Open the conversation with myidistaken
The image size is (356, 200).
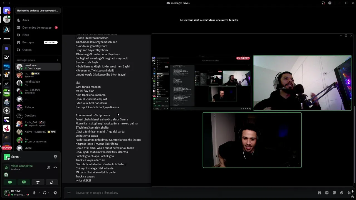click(38, 83)
